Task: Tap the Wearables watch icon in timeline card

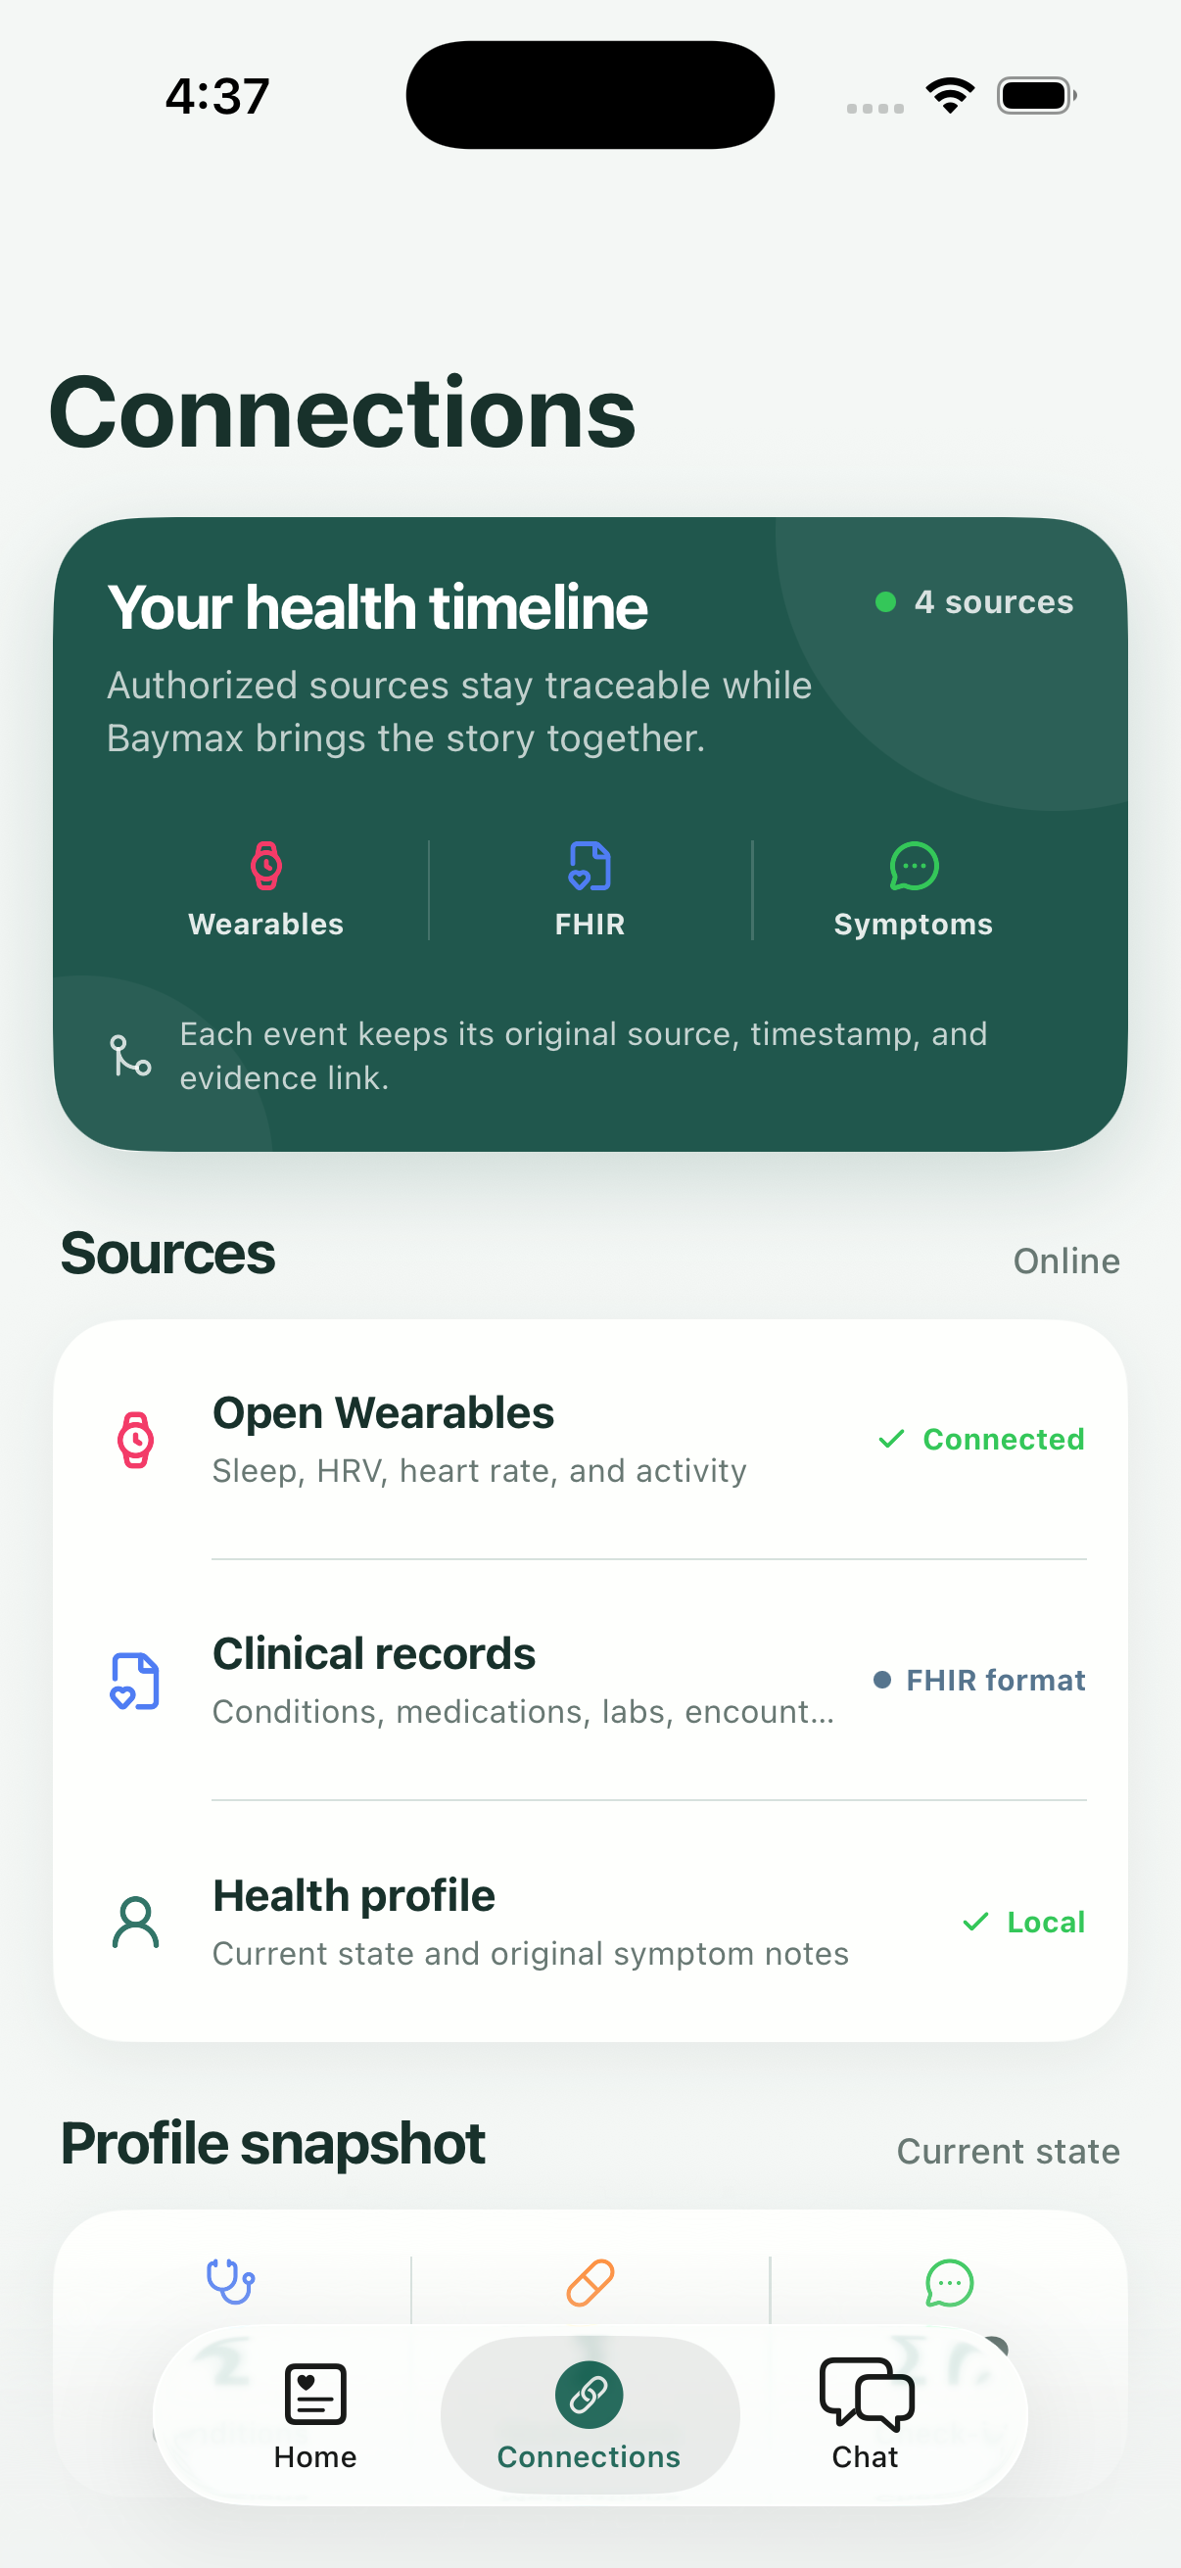Action: click(266, 866)
